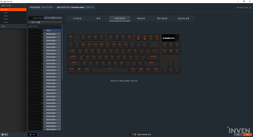This screenshot has height=137, width=253.
Task: Open the OLED & 설정 tab
Action: (x=183, y=18)
